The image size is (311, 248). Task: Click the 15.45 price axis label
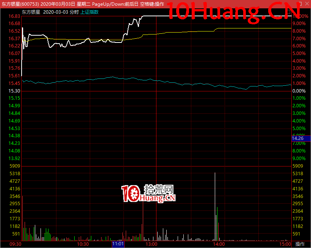(14, 83)
